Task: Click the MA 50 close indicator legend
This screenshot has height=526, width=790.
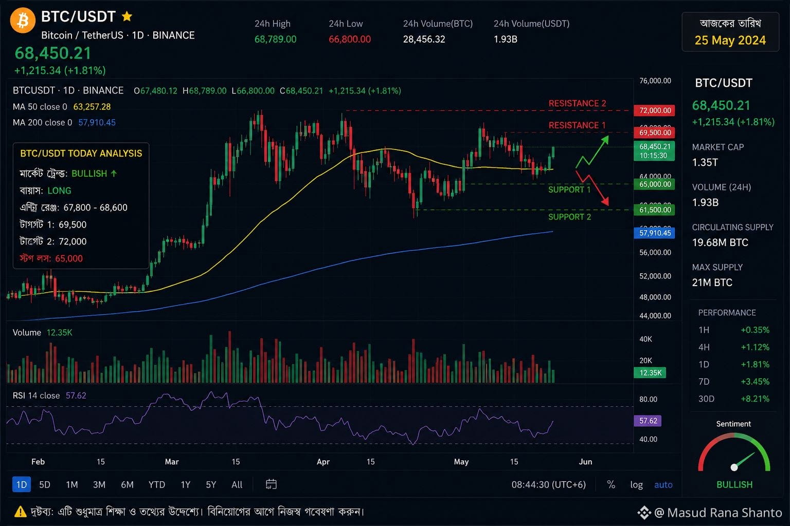Action: (62, 107)
